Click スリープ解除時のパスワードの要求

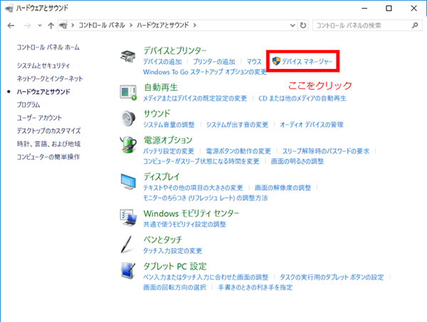coord(326,151)
